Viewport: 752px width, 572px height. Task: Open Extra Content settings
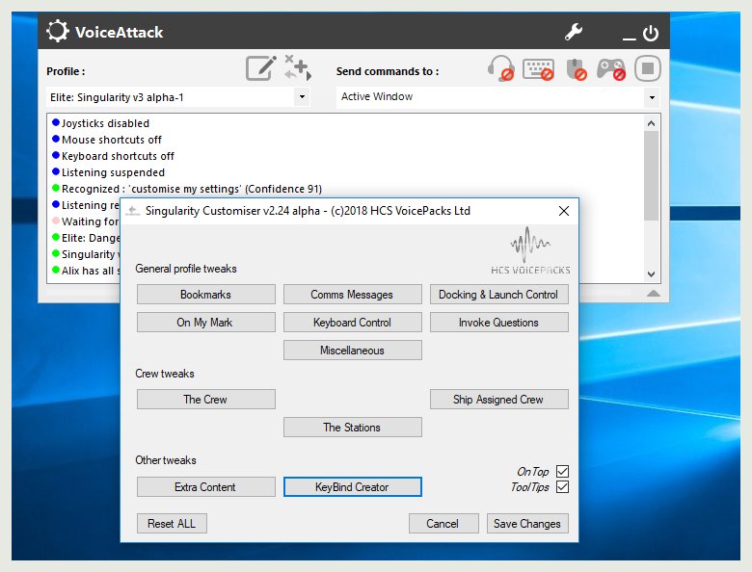(x=205, y=486)
